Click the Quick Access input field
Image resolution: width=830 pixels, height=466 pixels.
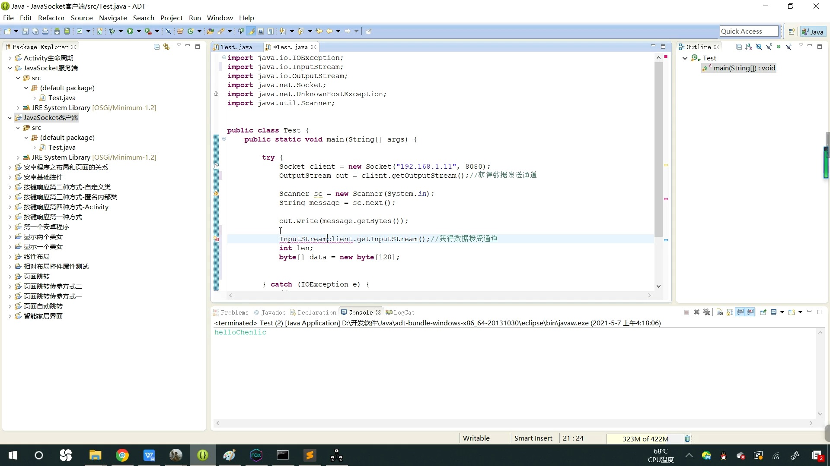(x=750, y=31)
